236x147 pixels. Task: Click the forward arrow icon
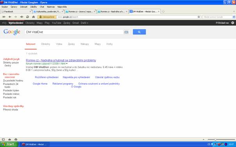[16, 17]
